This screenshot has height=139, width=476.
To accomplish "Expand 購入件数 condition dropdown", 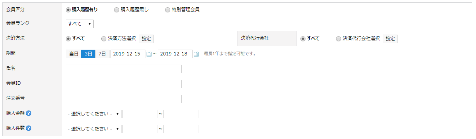I will [94, 129].
